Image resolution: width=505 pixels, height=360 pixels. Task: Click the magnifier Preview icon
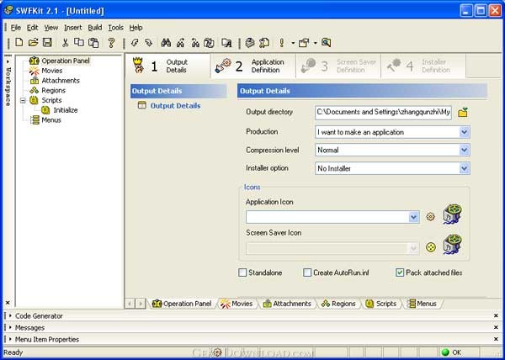pos(326,42)
